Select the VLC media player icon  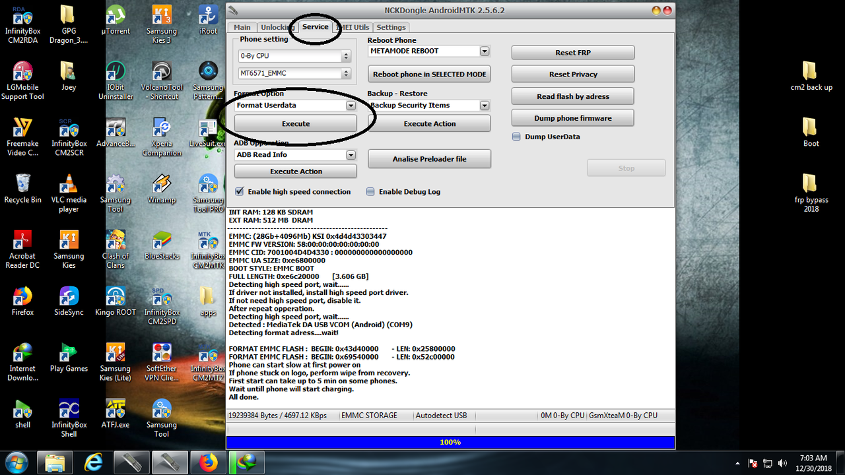point(69,193)
